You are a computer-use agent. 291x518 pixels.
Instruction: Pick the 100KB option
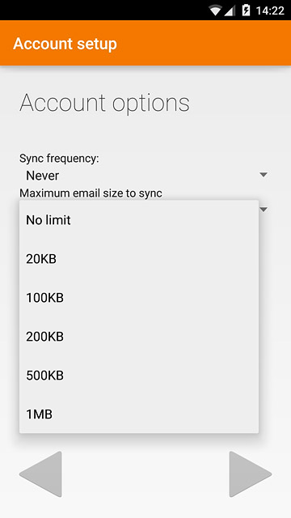coord(139,298)
